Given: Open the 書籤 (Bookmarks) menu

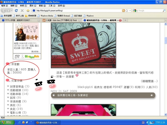Looking at the screenshot, I should coord(42,6).
